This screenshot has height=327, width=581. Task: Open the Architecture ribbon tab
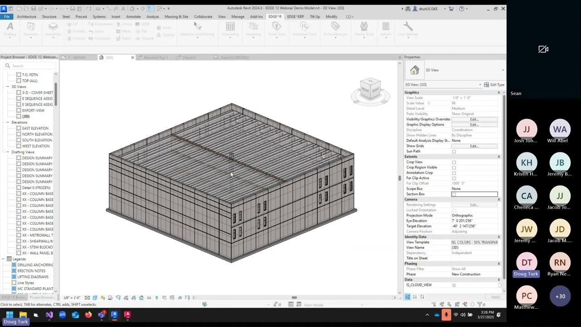[x=26, y=17]
